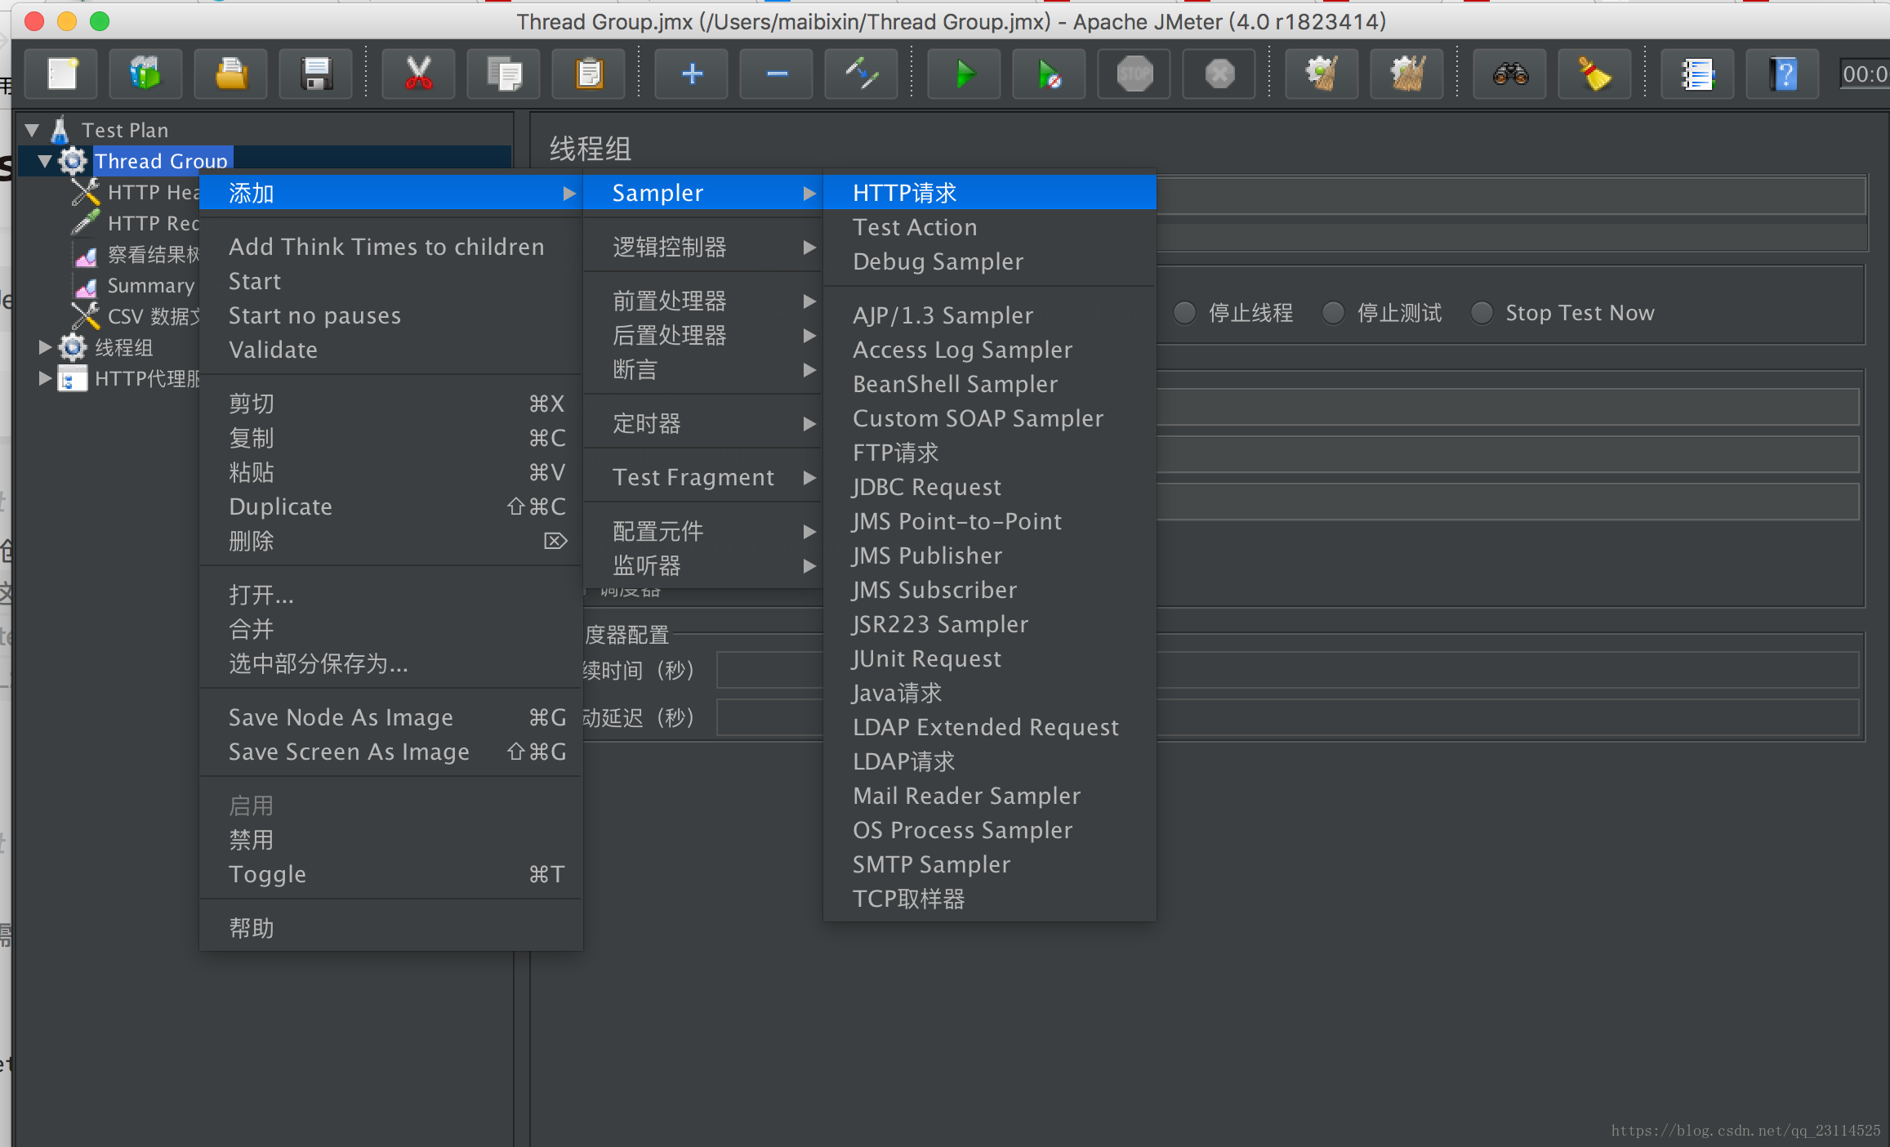Open the 监听器 submenu

pyautogui.click(x=703, y=565)
